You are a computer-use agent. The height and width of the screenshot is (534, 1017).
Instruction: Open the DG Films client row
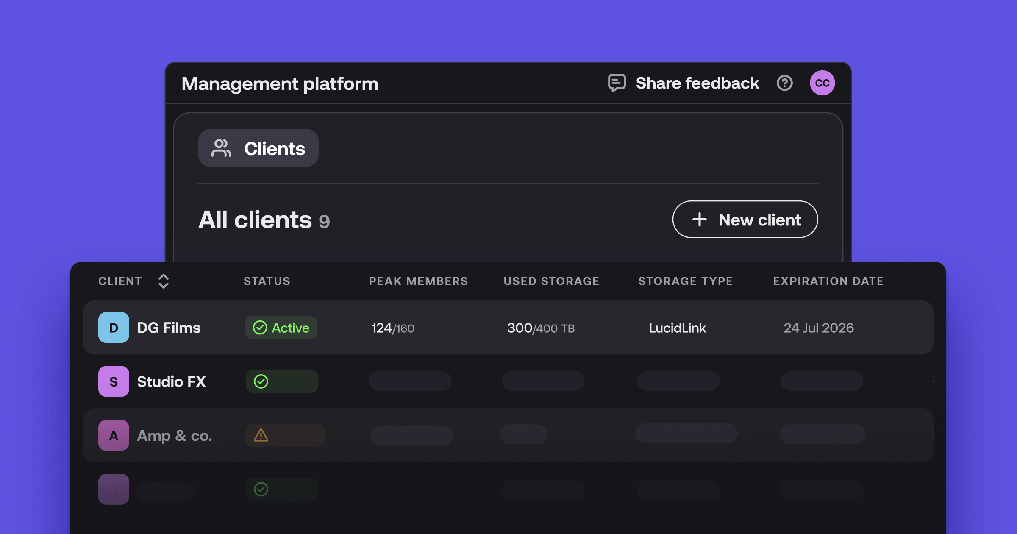508,328
